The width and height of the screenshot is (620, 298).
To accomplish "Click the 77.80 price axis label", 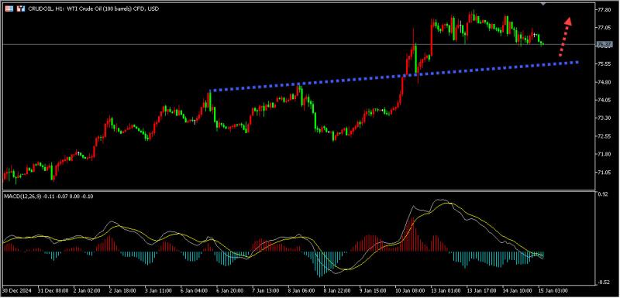I will [x=604, y=10].
